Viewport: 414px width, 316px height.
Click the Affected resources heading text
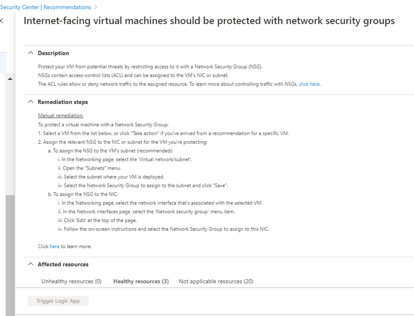coord(63,264)
